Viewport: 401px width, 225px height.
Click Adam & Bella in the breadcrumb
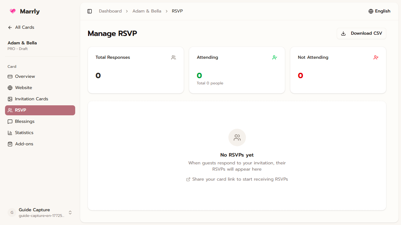[147, 11]
